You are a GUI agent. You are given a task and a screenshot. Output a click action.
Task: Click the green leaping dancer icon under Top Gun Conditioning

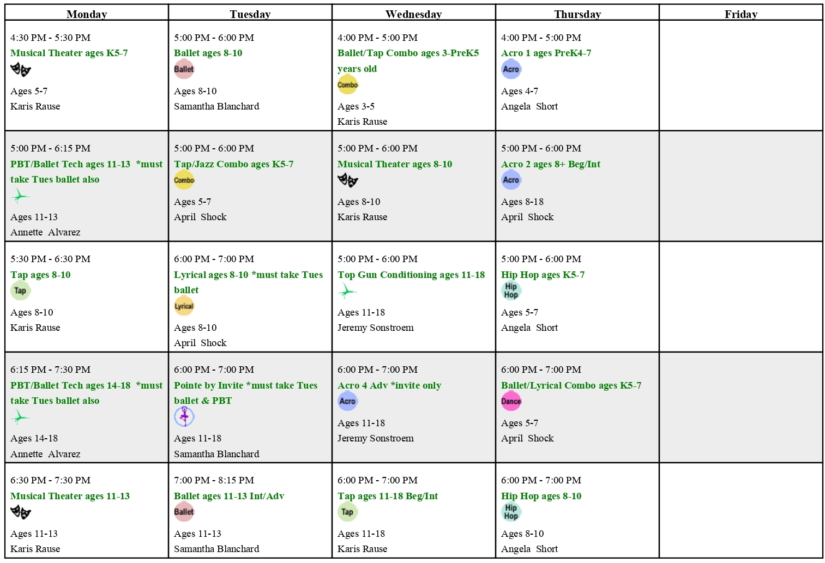[347, 292]
